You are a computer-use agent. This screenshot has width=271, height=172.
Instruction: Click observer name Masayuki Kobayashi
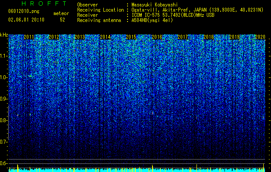155,5
